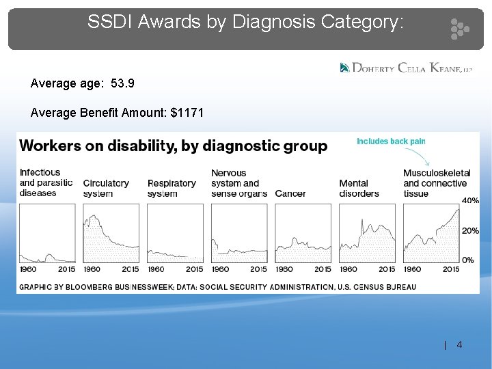Click the Infectious diseases mini chart
The height and width of the screenshot is (369, 492).
[47, 233]
